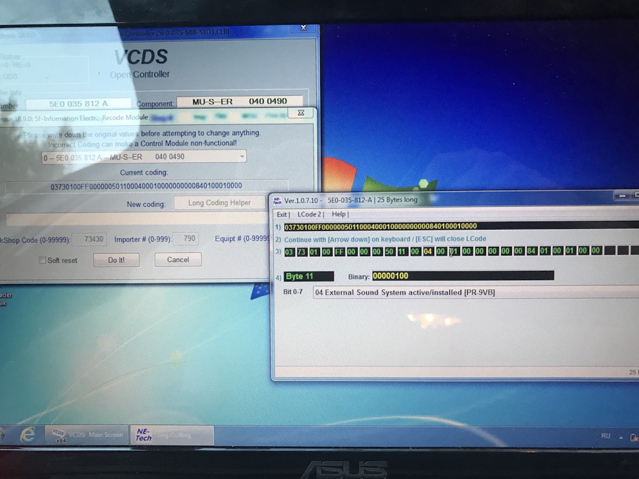The width and height of the screenshot is (639, 479).
Task: Click the coding string on line 1 in LCode
Action: [461, 226]
